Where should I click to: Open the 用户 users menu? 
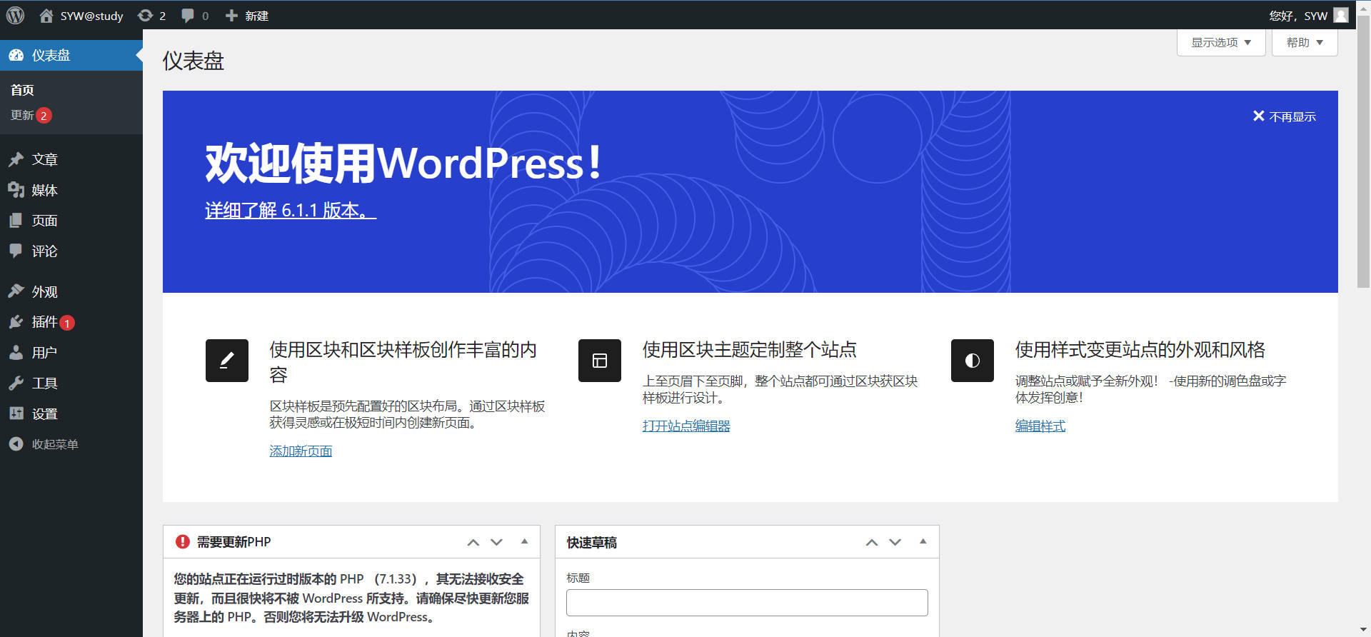tap(71, 353)
